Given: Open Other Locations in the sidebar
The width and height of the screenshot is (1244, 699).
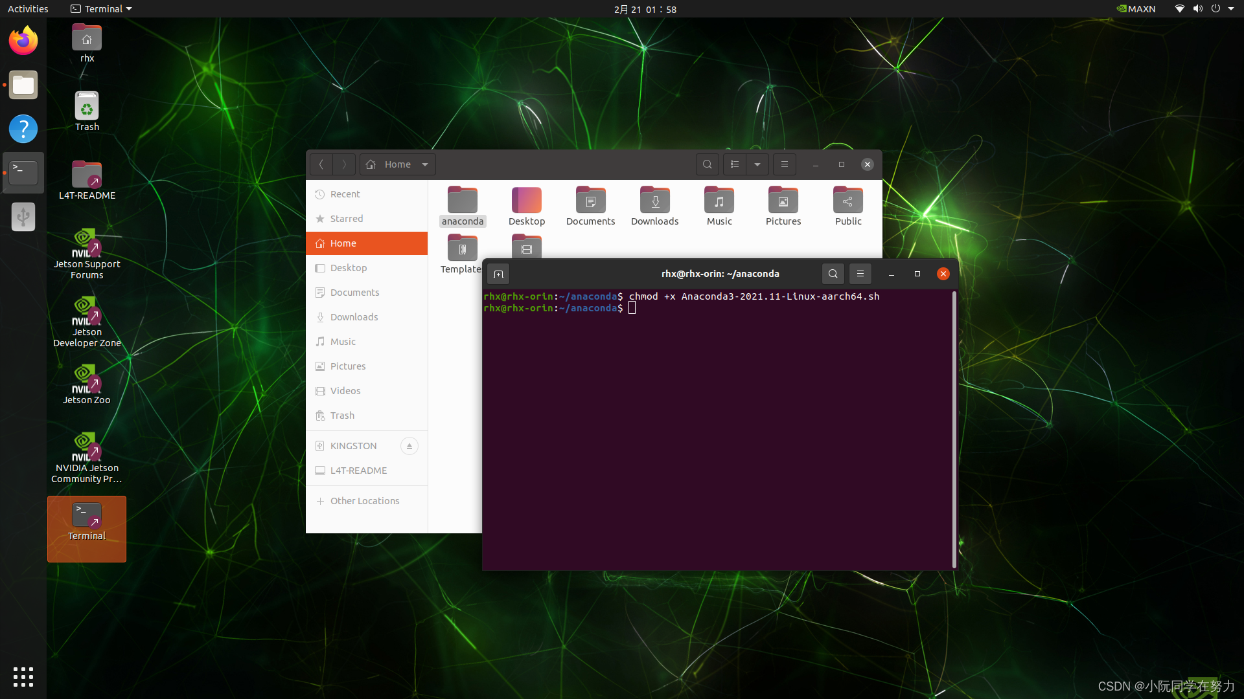Looking at the screenshot, I should 365,500.
